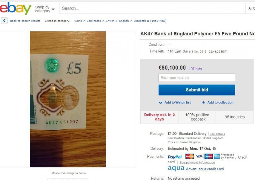The height and width of the screenshot is (180, 255).
Task: Click the VISA payment icon
Action: click(x=199, y=156)
